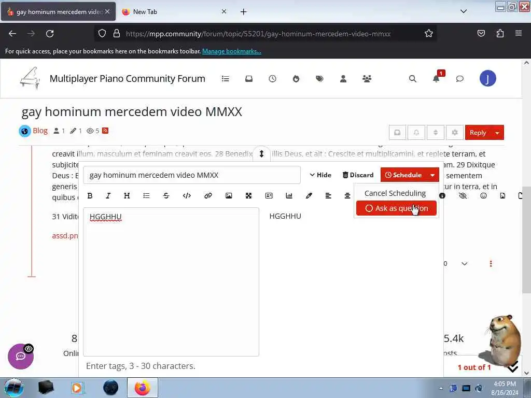Viewport: 531px width, 398px height.
Task: Insert a code block in the composer
Action: [x=187, y=195]
